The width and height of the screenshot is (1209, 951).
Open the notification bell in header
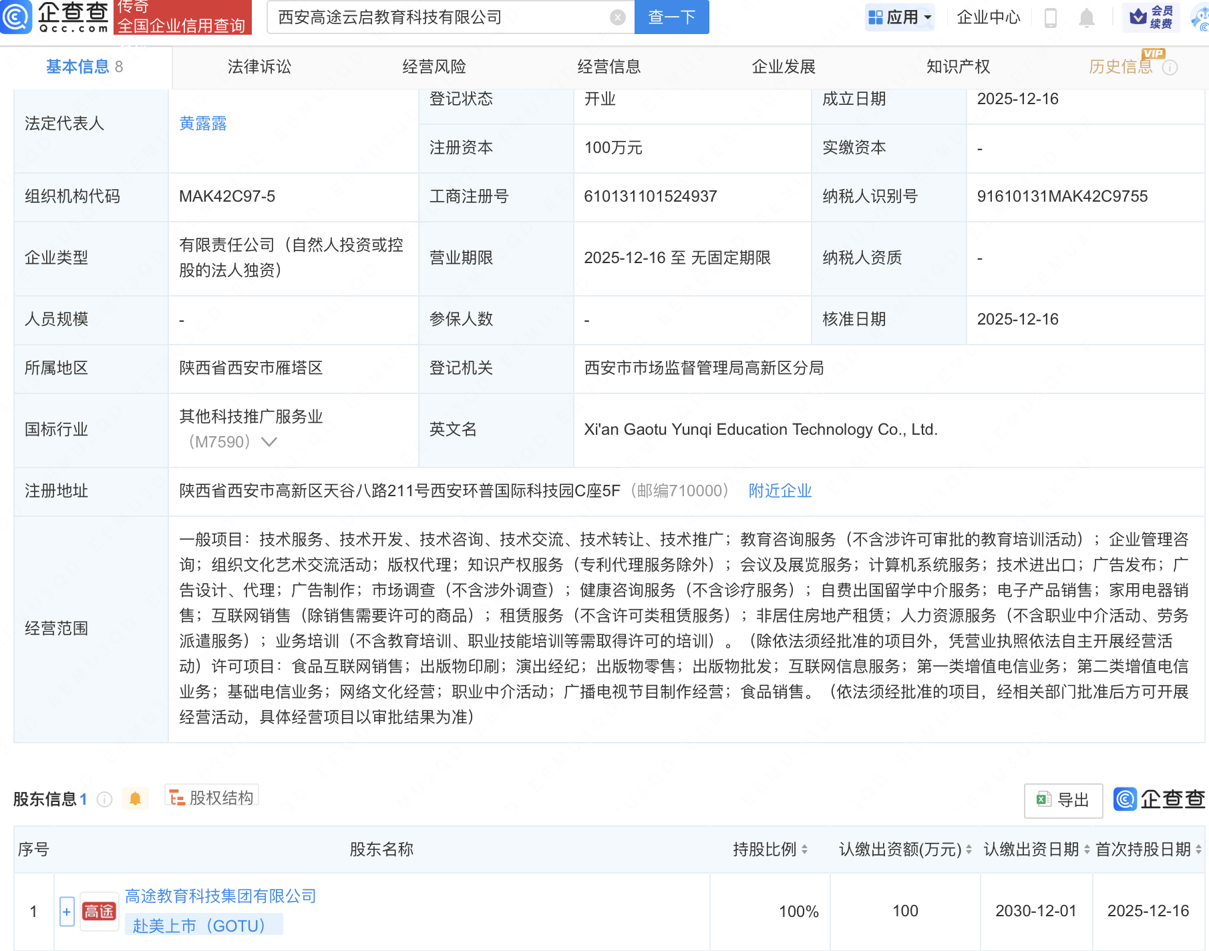[1087, 18]
